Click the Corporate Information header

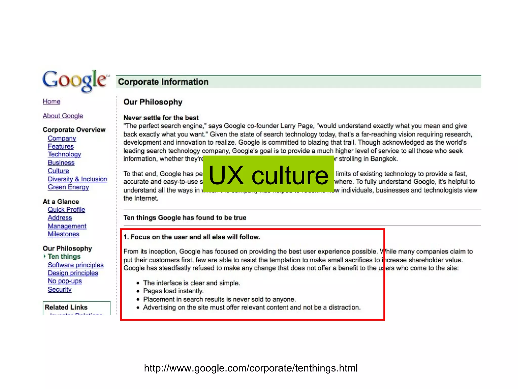[163, 82]
